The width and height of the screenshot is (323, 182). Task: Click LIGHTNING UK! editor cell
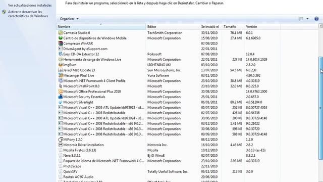tap(159, 65)
